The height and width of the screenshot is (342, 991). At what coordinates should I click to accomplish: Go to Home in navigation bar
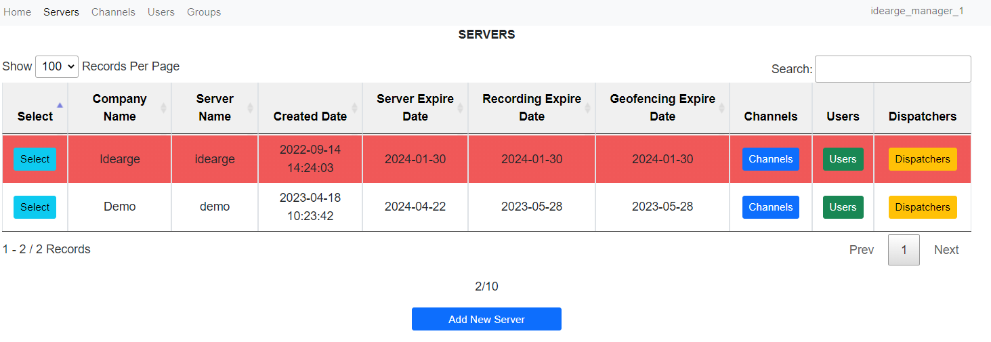click(18, 12)
